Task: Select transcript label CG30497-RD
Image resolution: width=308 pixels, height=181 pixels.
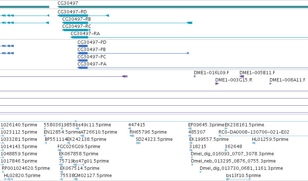Action: click(72, 12)
